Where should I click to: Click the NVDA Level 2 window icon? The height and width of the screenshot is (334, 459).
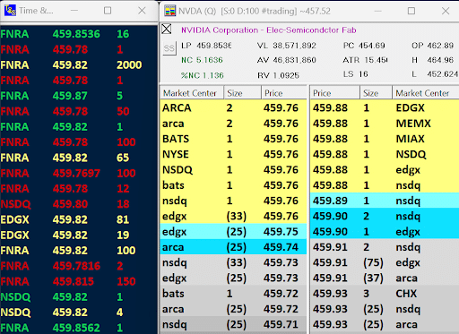click(170, 11)
